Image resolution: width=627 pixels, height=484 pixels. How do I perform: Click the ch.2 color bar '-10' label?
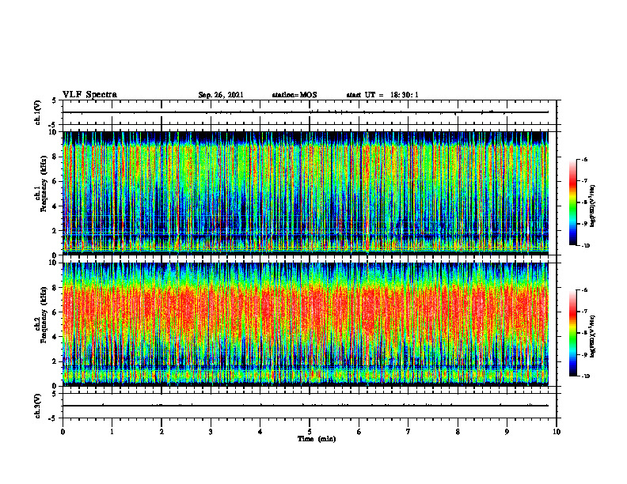point(586,376)
